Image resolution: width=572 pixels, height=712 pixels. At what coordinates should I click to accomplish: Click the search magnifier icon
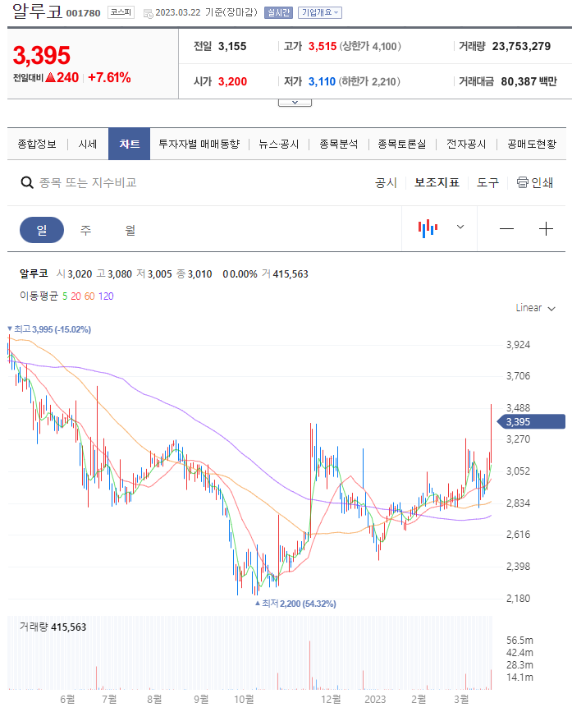click(27, 182)
